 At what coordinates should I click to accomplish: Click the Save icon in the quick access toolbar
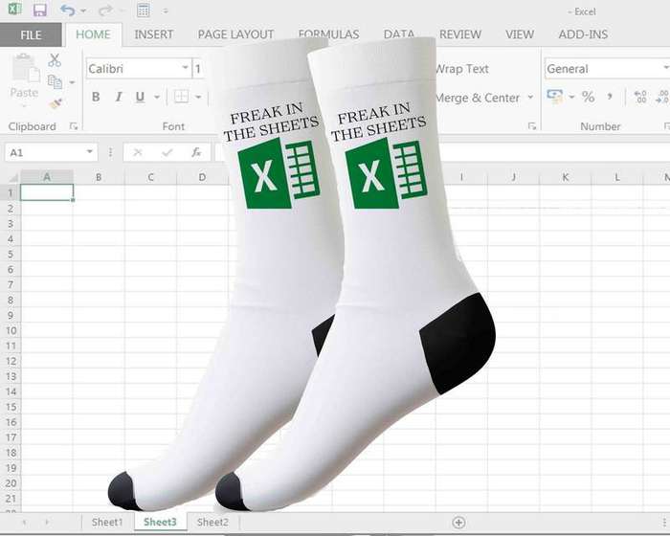(x=40, y=10)
